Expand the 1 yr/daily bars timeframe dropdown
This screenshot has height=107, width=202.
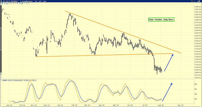point(26,2)
